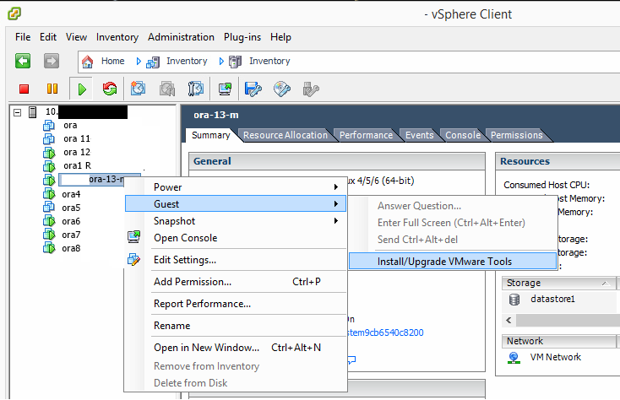Click the Reset virtual machine icon

point(110,89)
